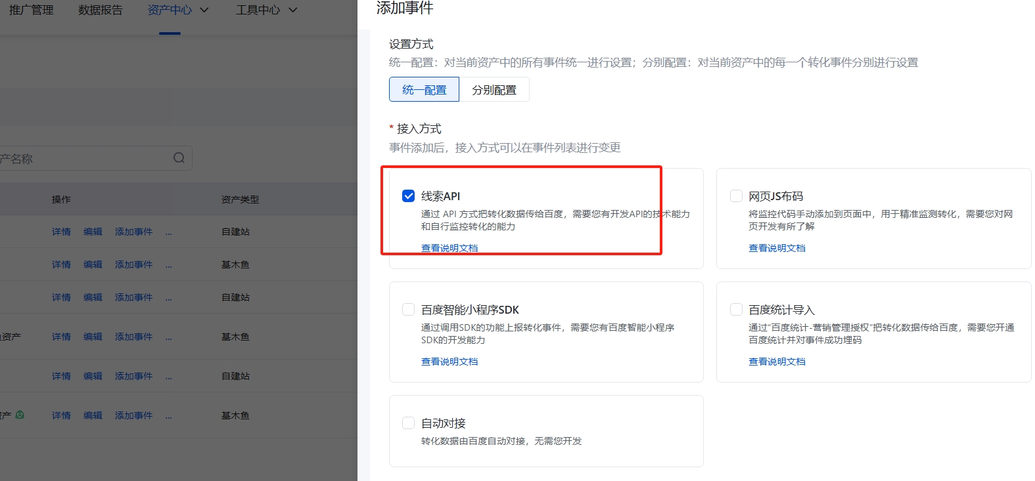Click the green icon beside last row asset
Image resolution: width=1035 pixels, height=481 pixels.
[20, 415]
